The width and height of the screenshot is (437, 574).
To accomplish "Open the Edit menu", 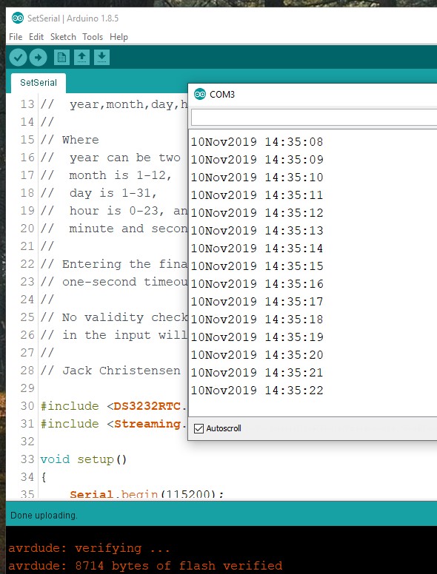I will (36, 37).
